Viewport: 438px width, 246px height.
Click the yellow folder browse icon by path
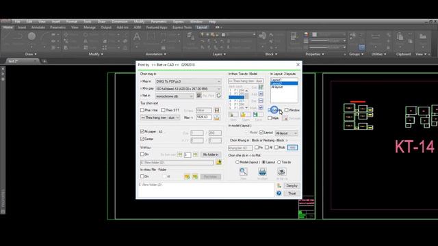(x=218, y=162)
